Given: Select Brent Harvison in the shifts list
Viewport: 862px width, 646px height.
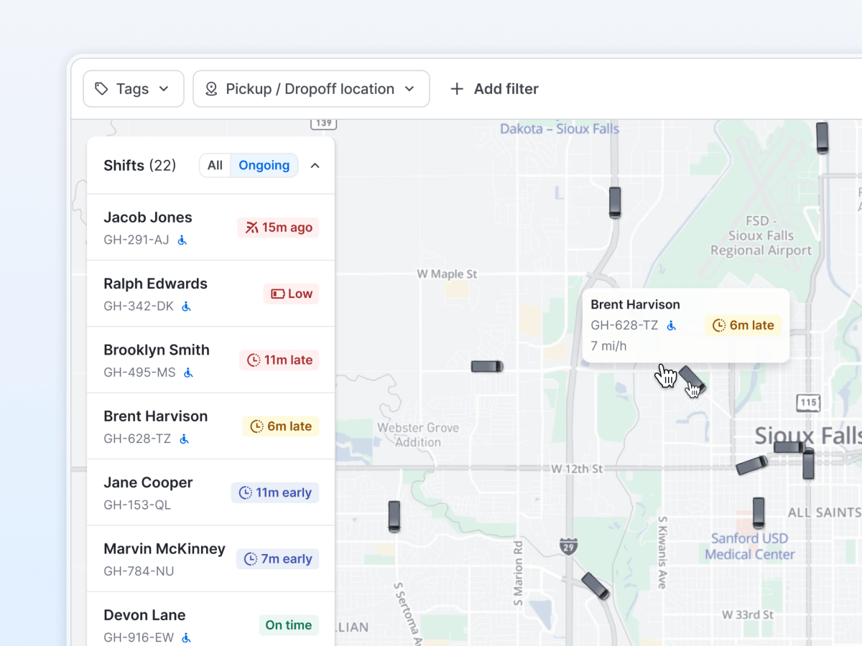Looking at the screenshot, I should (211, 426).
